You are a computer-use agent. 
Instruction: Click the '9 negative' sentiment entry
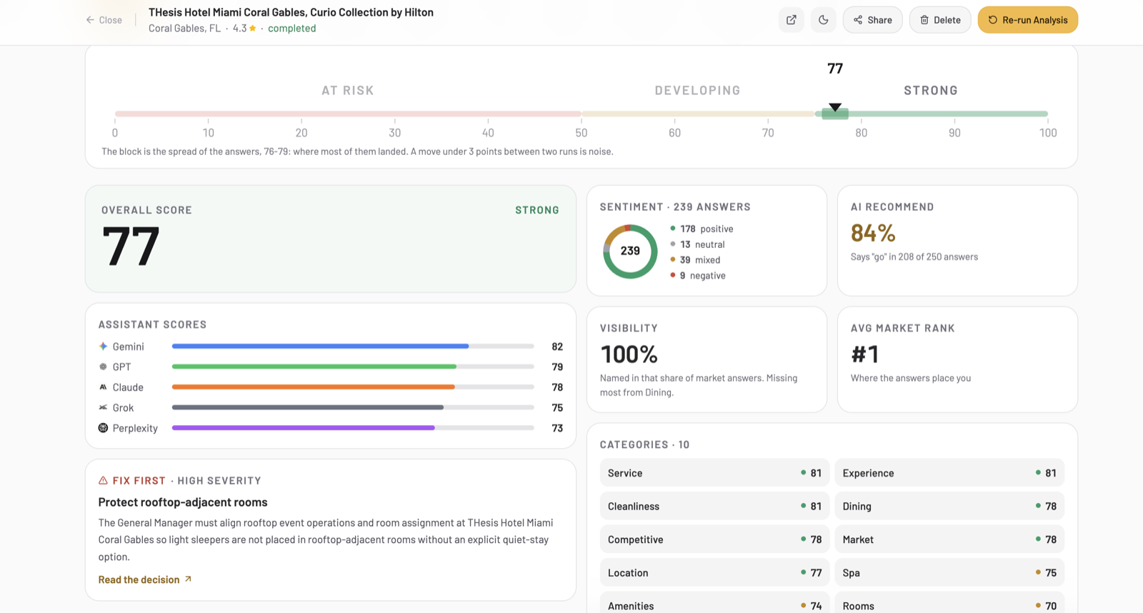(698, 276)
